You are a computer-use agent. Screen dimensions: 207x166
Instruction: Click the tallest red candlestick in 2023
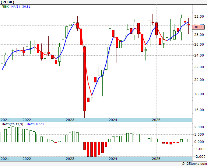pos(85,79)
